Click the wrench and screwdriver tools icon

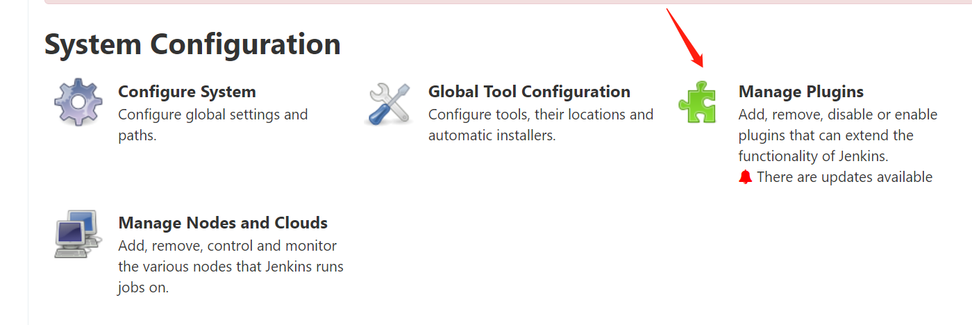389,103
